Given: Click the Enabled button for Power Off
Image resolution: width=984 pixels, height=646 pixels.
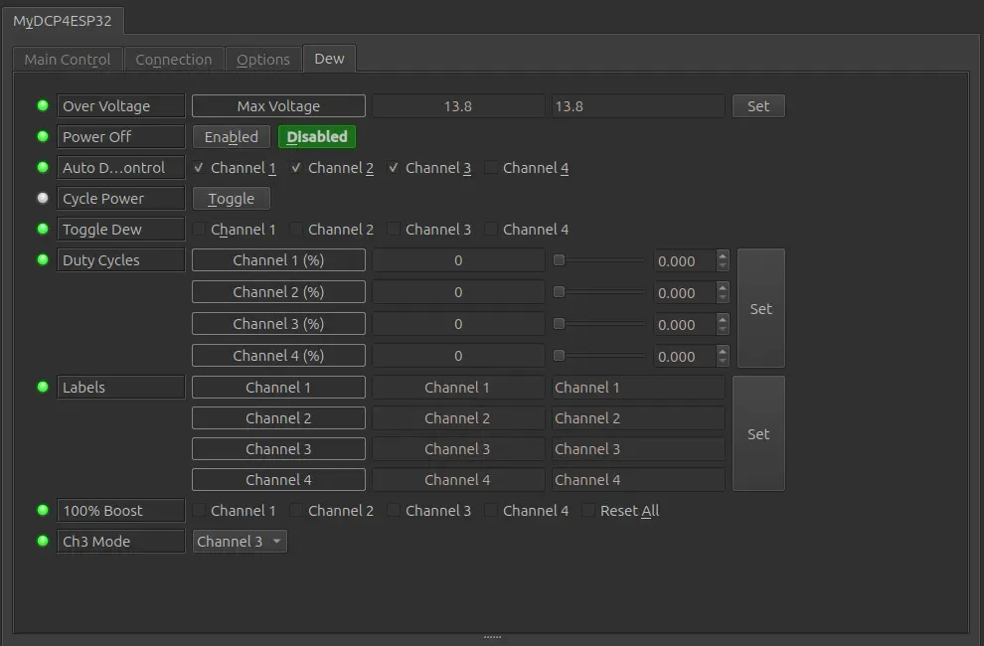Looking at the screenshot, I should (x=231, y=137).
